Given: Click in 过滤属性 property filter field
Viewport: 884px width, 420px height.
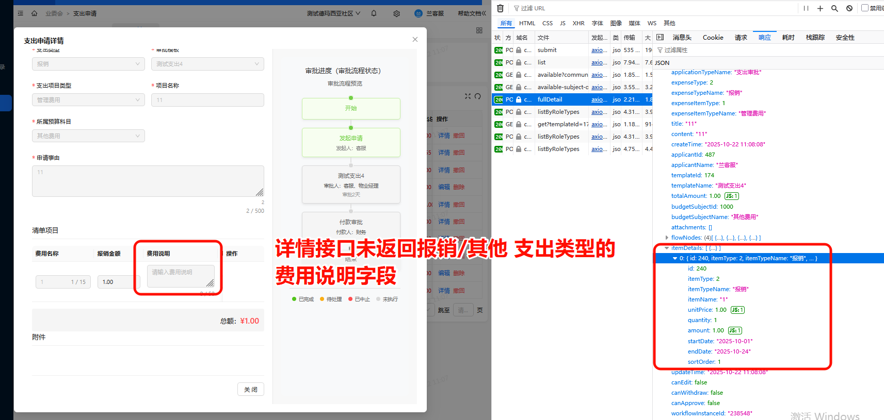Looking at the screenshot, I should [769, 50].
